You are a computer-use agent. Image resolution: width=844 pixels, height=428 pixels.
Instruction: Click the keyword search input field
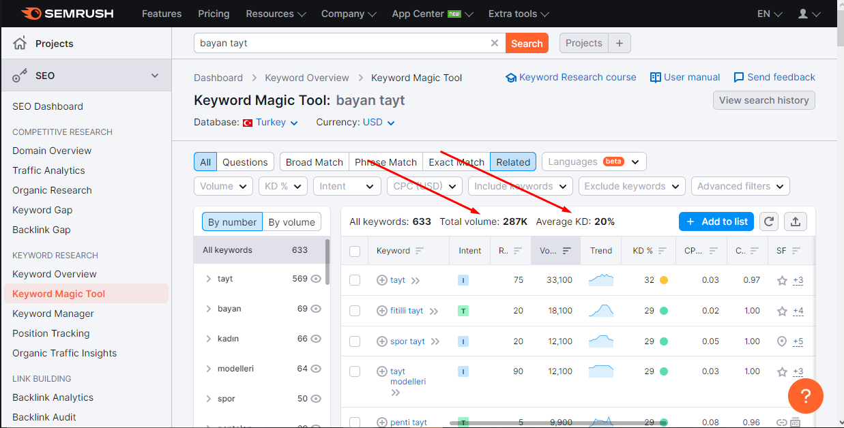[341, 43]
